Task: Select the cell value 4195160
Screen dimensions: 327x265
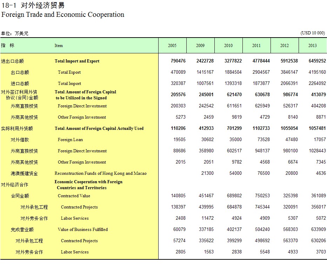Action: [x=317, y=72]
